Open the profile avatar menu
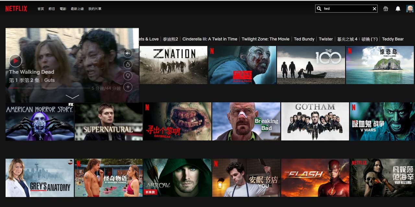 pos(410,9)
